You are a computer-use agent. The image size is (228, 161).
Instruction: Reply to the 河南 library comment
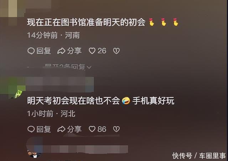tap(39, 51)
